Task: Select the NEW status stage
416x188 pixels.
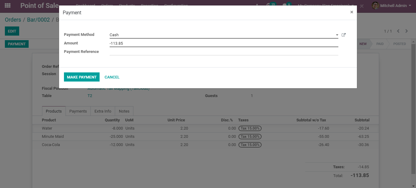Action: pyautogui.click(x=363, y=44)
